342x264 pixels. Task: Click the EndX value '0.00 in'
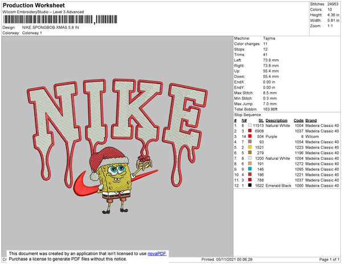pos(269,82)
